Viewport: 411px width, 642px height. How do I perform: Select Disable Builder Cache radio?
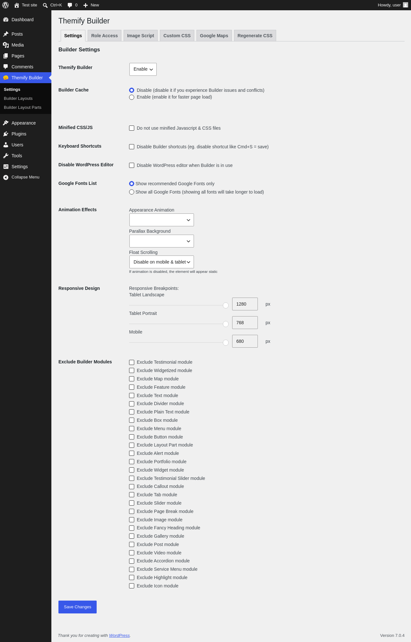pyautogui.click(x=132, y=90)
